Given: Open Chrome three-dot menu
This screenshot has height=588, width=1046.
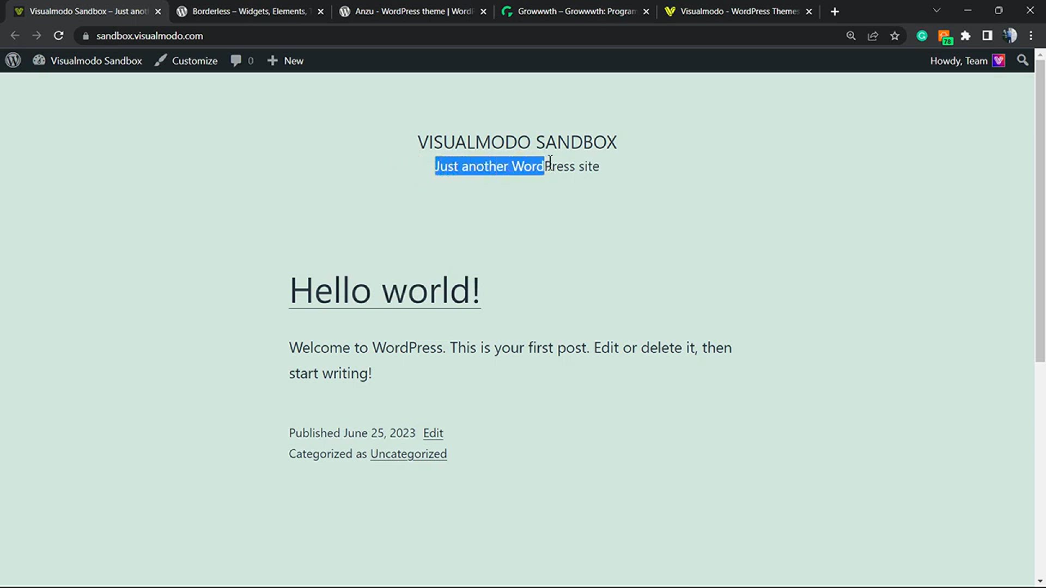Looking at the screenshot, I should pos(1031,35).
